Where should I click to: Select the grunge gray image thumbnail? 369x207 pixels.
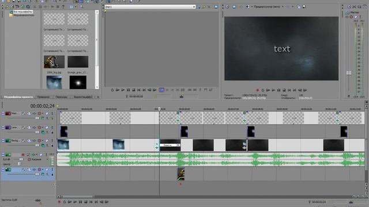coord(78,62)
